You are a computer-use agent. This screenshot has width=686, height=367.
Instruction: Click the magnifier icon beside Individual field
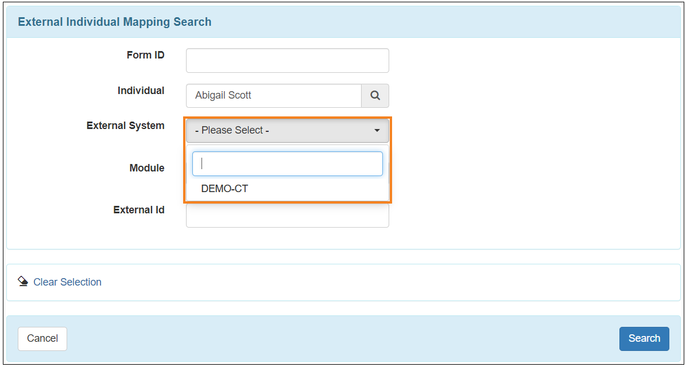375,95
